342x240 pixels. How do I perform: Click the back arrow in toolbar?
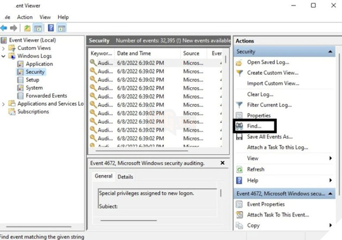pyautogui.click(x=4, y=28)
